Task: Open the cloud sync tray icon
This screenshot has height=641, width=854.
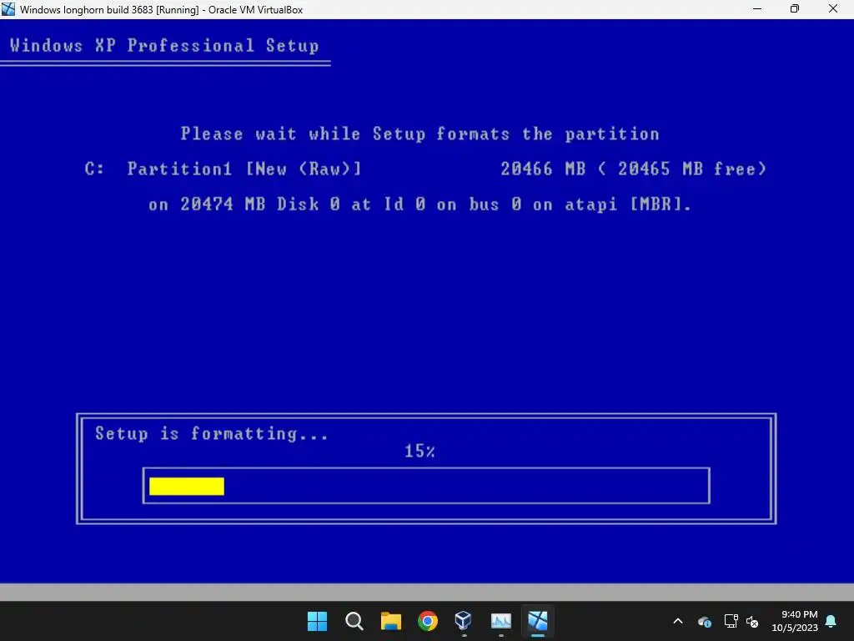Action: click(x=704, y=621)
